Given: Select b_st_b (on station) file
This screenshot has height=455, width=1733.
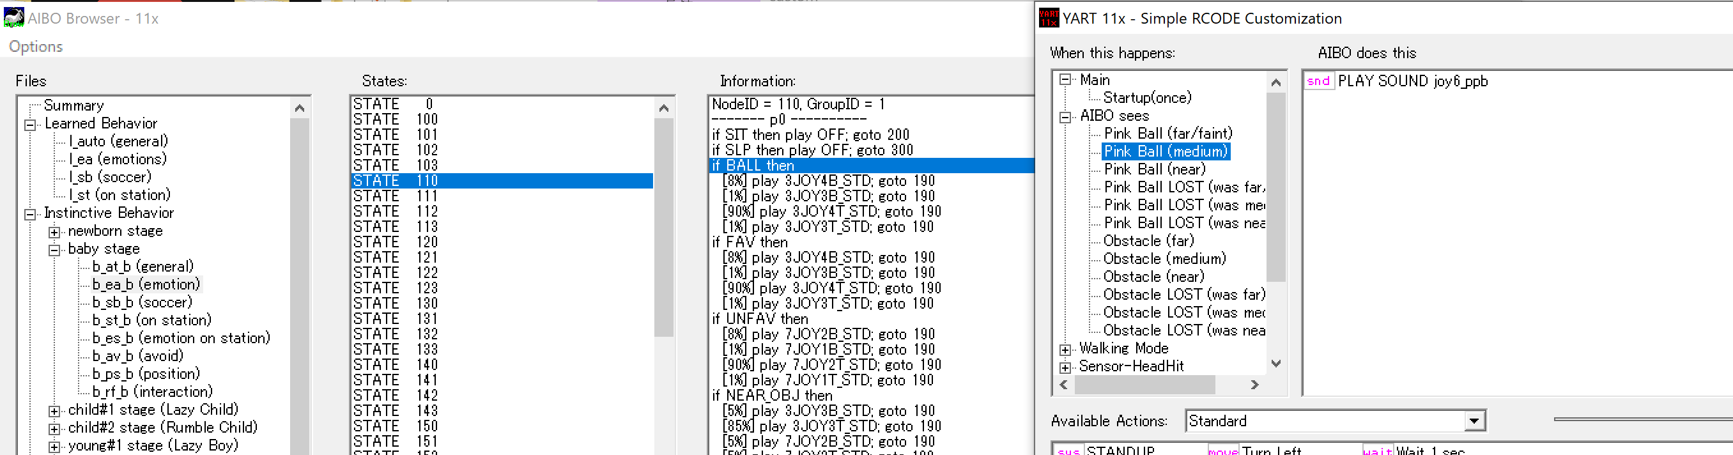Looking at the screenshot, I should click(x=152, y=320).
